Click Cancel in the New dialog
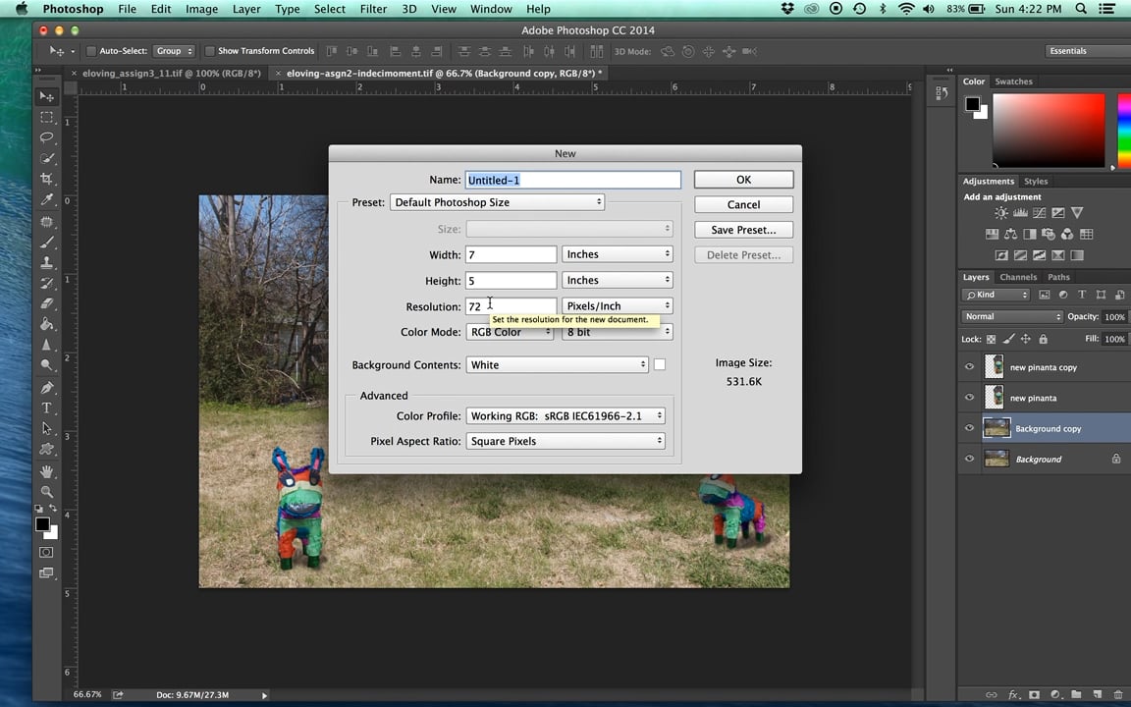This screenshot has width=1131, height=707. pos(743,205)
